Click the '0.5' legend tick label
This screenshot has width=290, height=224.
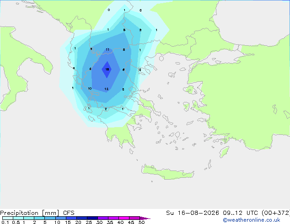pyautogui.click(x=16, y=222)
